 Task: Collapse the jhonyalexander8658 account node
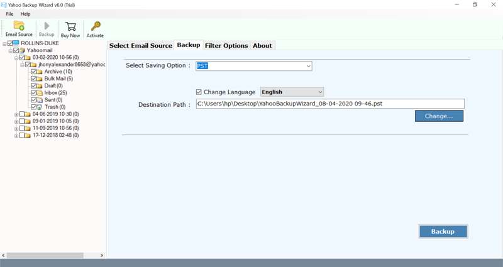point(22,65)
